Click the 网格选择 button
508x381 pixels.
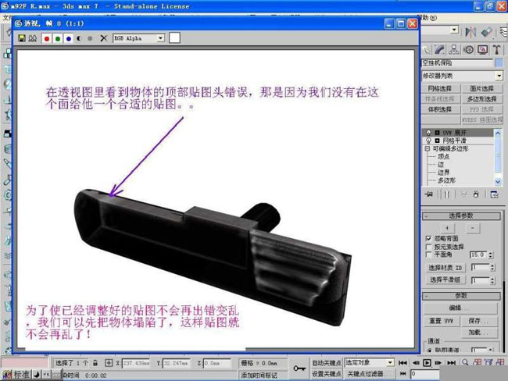pyautogui.click(x=440, y=88)
